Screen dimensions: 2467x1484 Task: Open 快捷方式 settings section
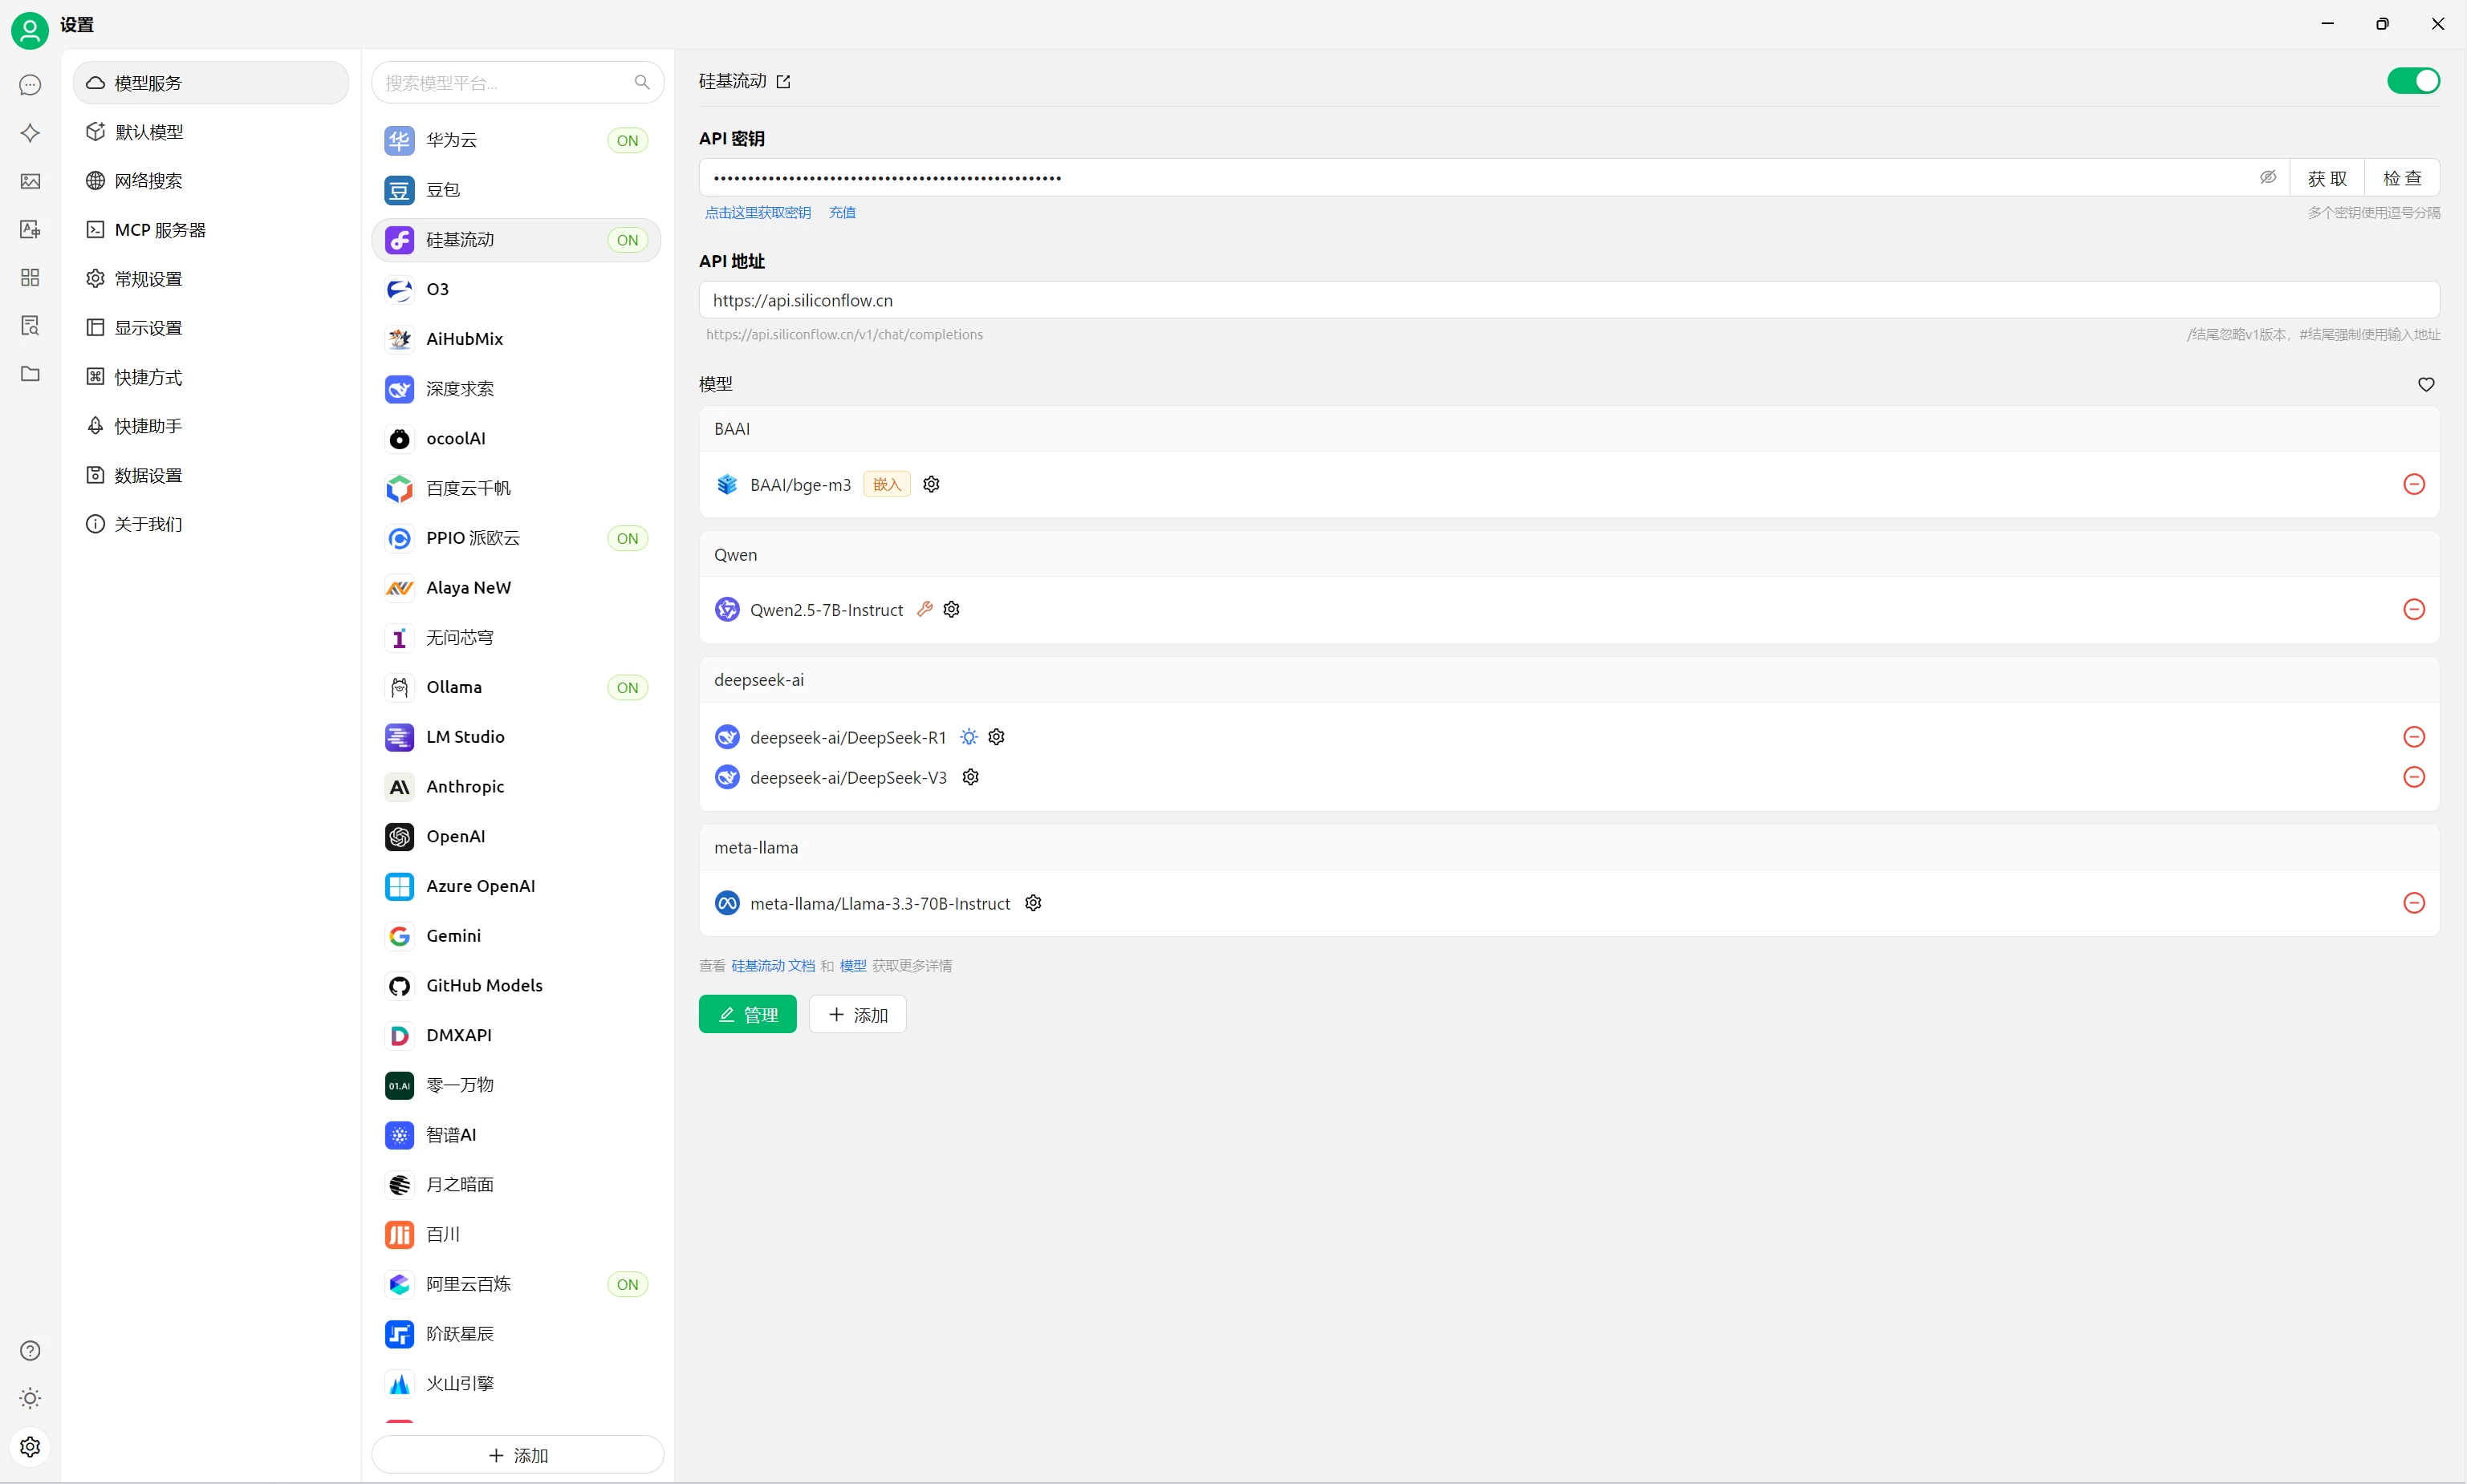coord(211,377)
